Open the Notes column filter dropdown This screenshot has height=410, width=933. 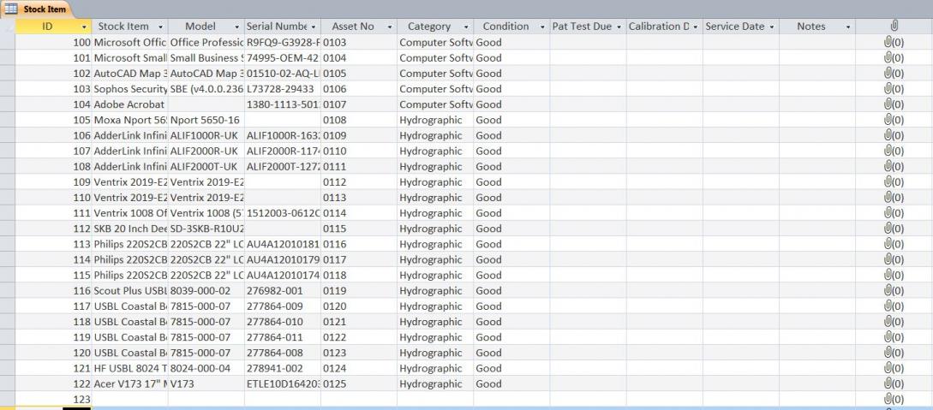click(x=848, y=27)
